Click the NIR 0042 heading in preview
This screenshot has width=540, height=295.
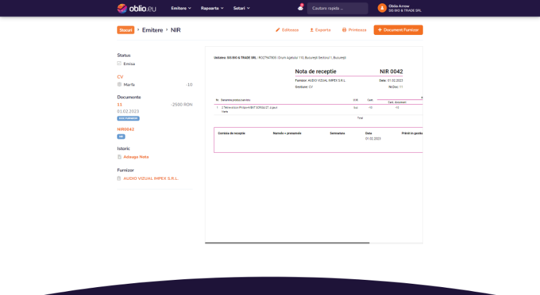pyautogui.click(x=391, y=72)
